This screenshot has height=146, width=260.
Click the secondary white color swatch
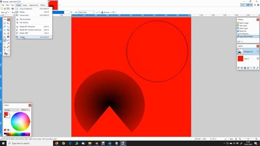[9, 116]
